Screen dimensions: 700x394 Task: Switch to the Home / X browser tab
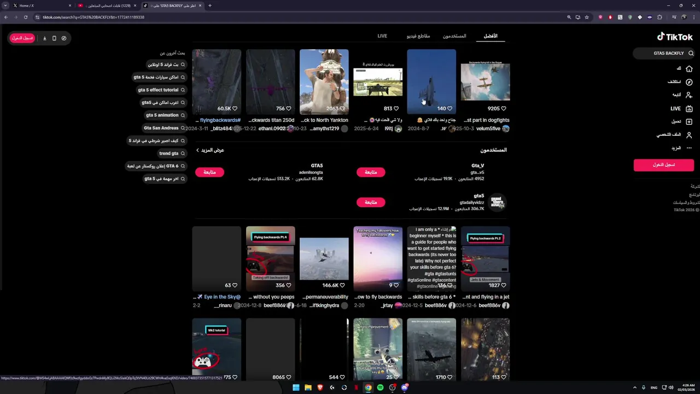click(x=42, y=5)
